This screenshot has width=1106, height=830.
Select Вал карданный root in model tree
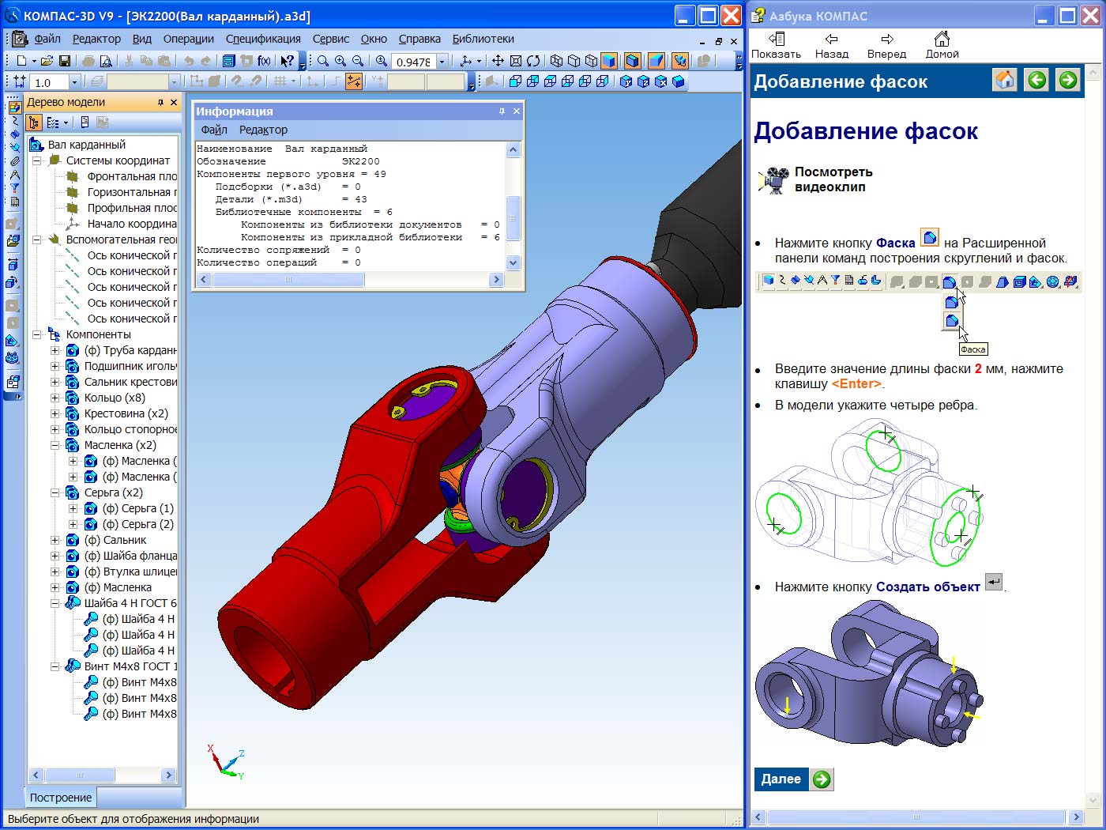86,145
